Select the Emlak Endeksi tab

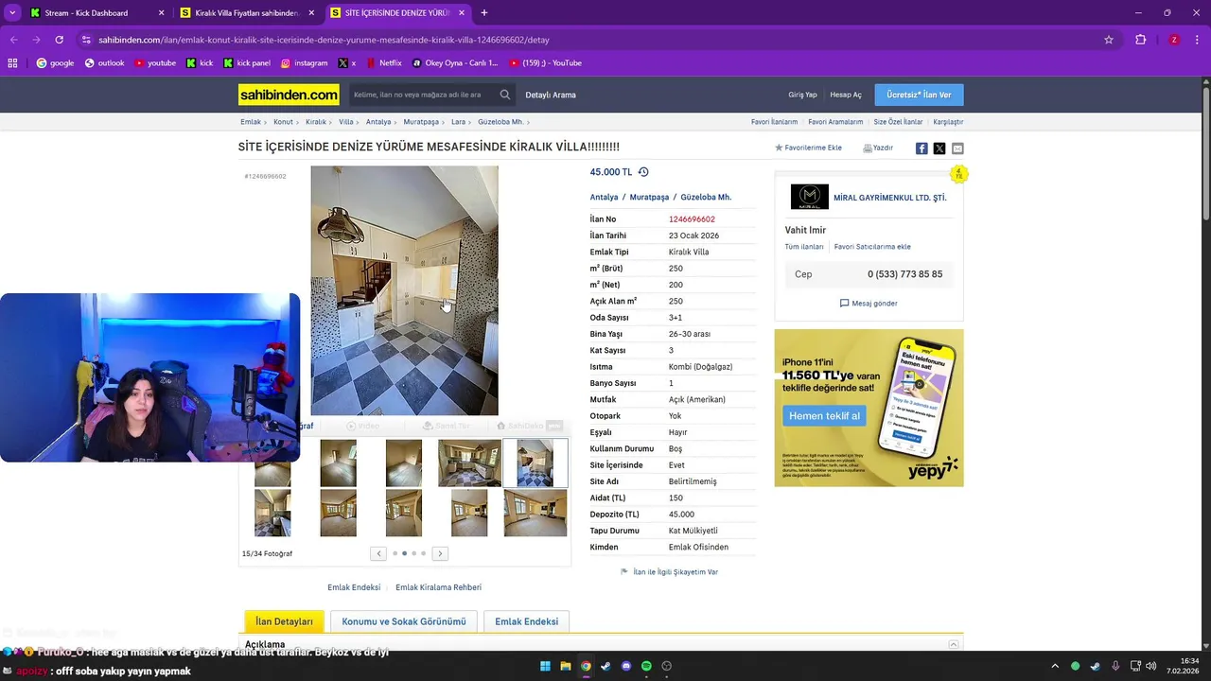[x=526, y=621]
